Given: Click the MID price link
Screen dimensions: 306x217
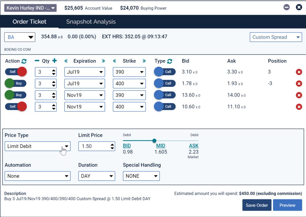Looking at the screenshot, I should [x=161, y=146].
